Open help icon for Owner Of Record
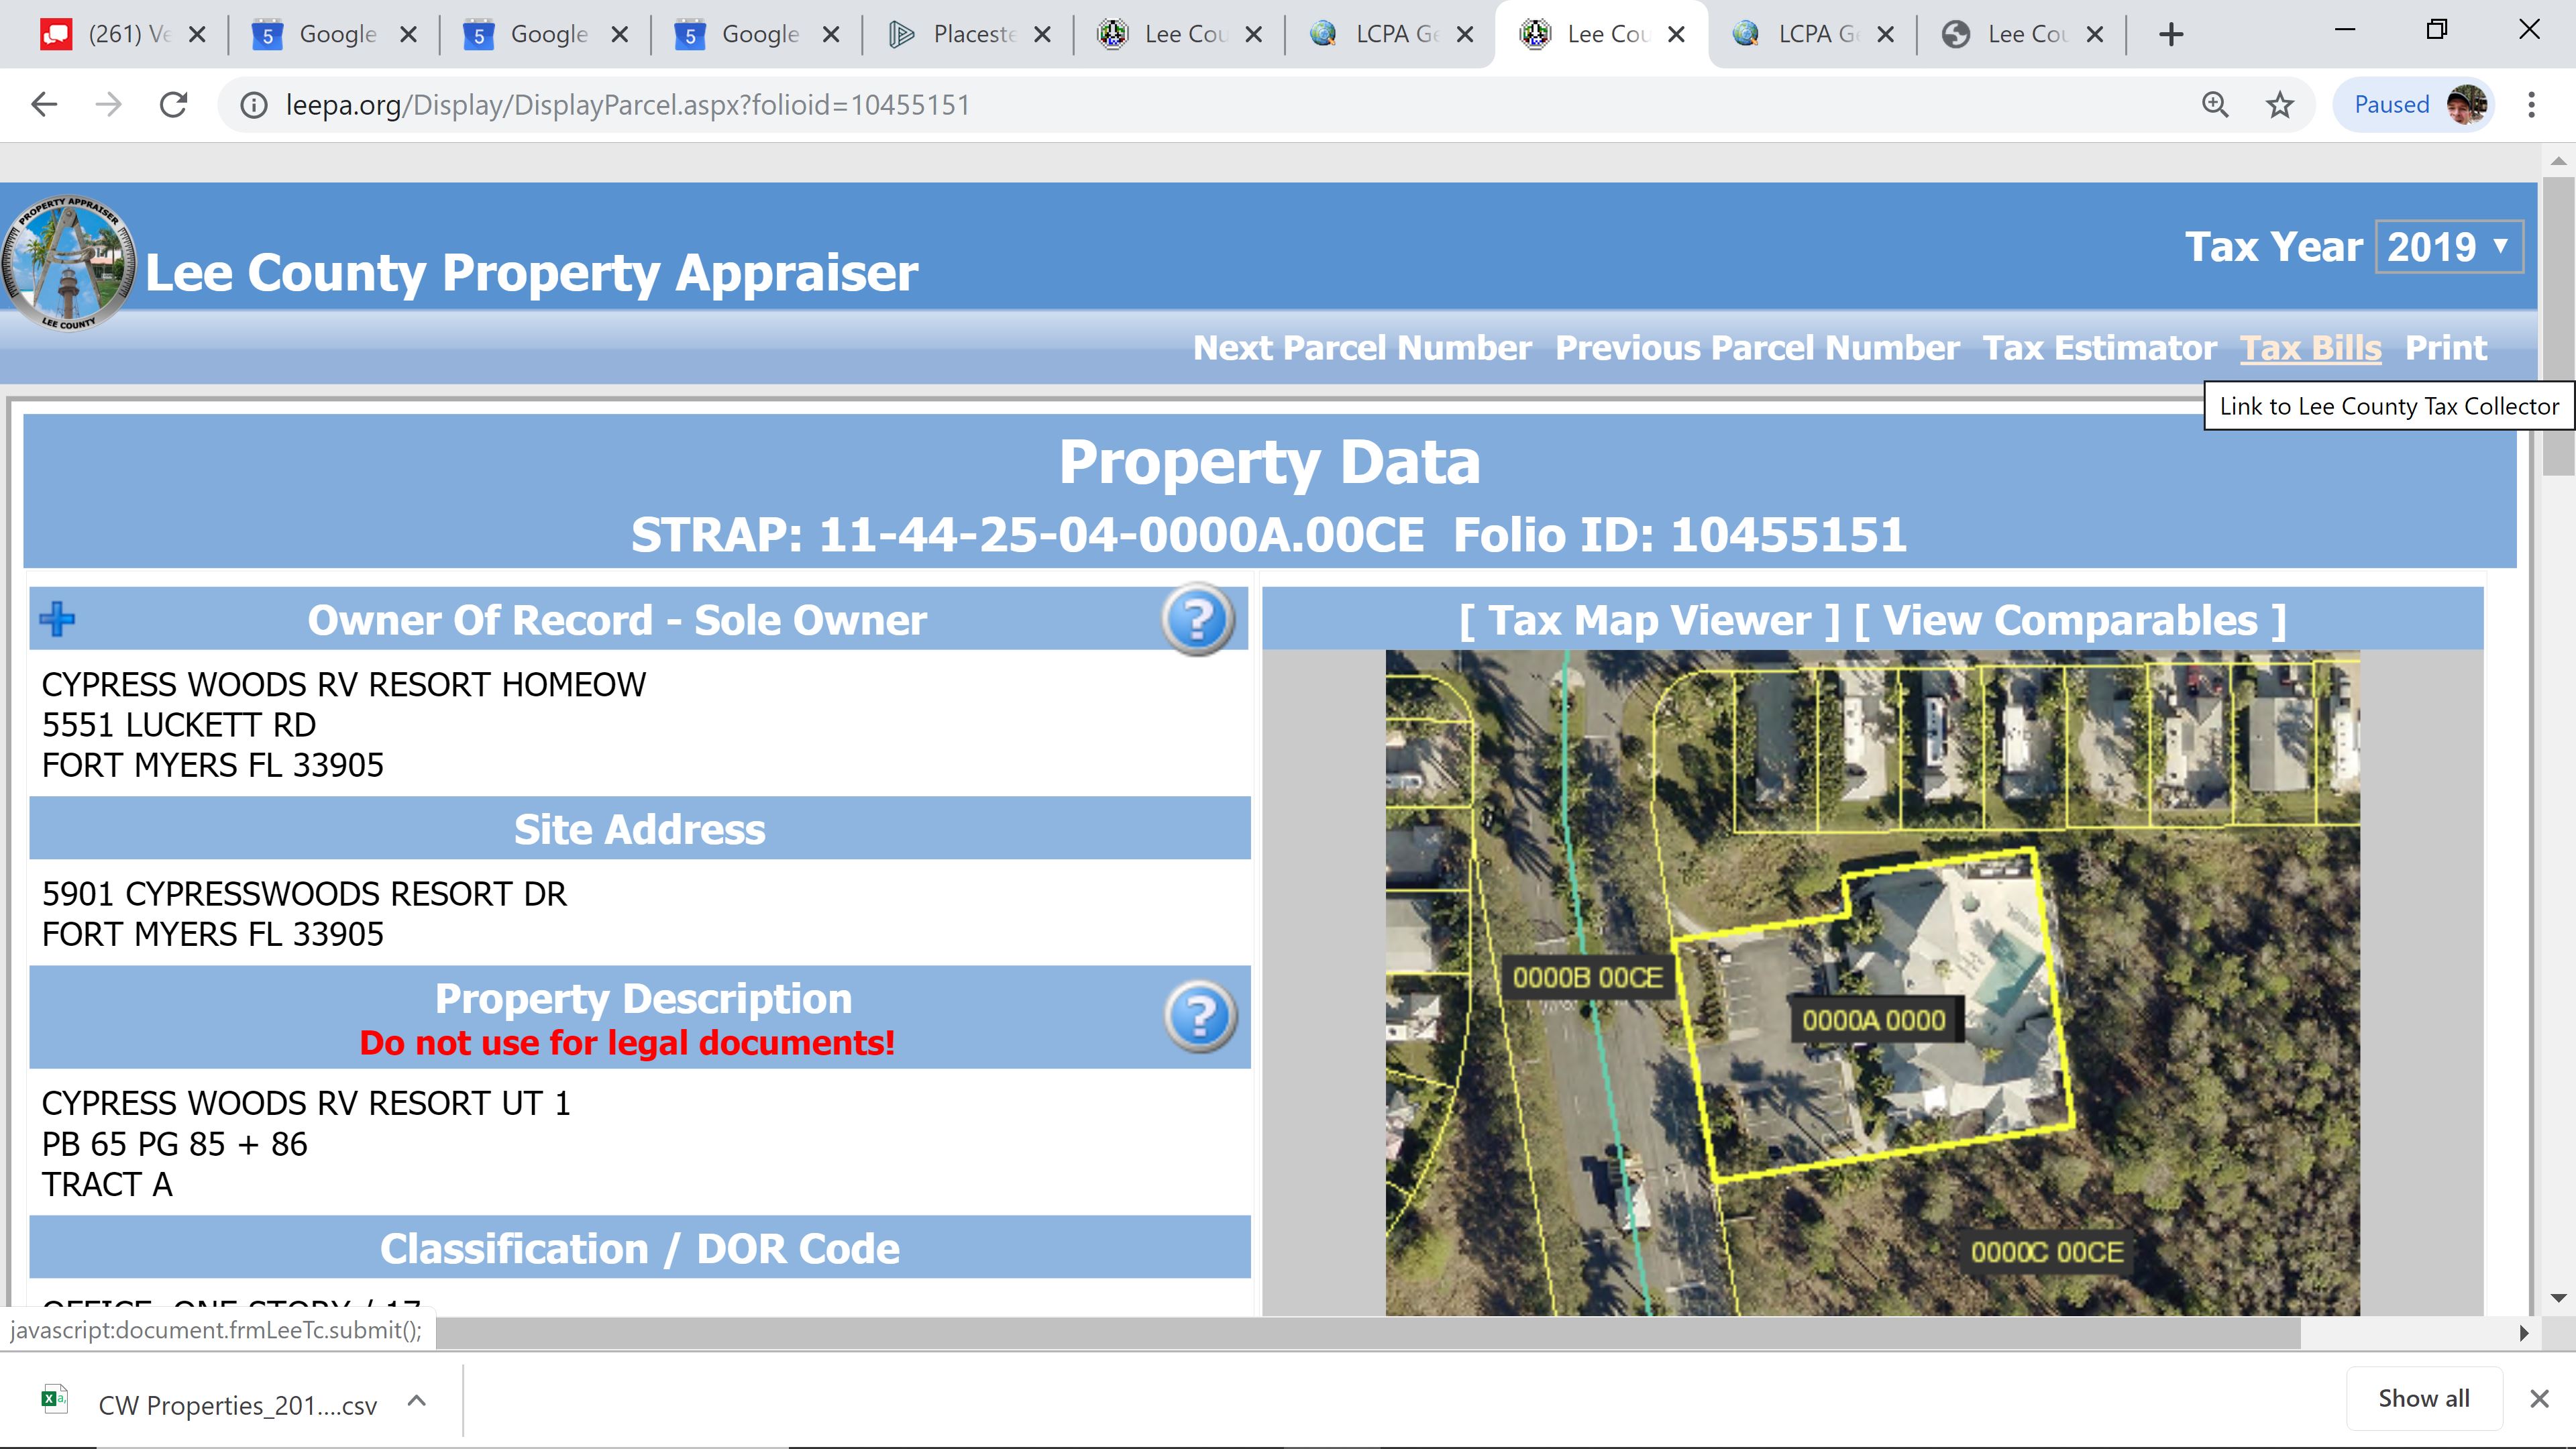Image resolution: width=2576 pixels, height=1449 pixels. 1198,620
